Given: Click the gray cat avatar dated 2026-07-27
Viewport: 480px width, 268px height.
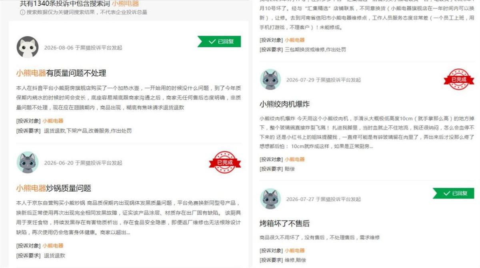Looking at the screenshot, I should tap(271, 199).
